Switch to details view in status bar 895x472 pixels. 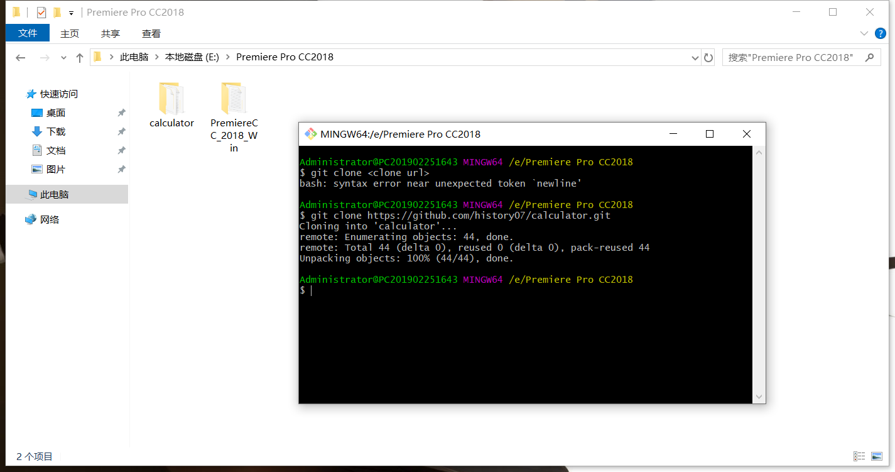(859, 456)
